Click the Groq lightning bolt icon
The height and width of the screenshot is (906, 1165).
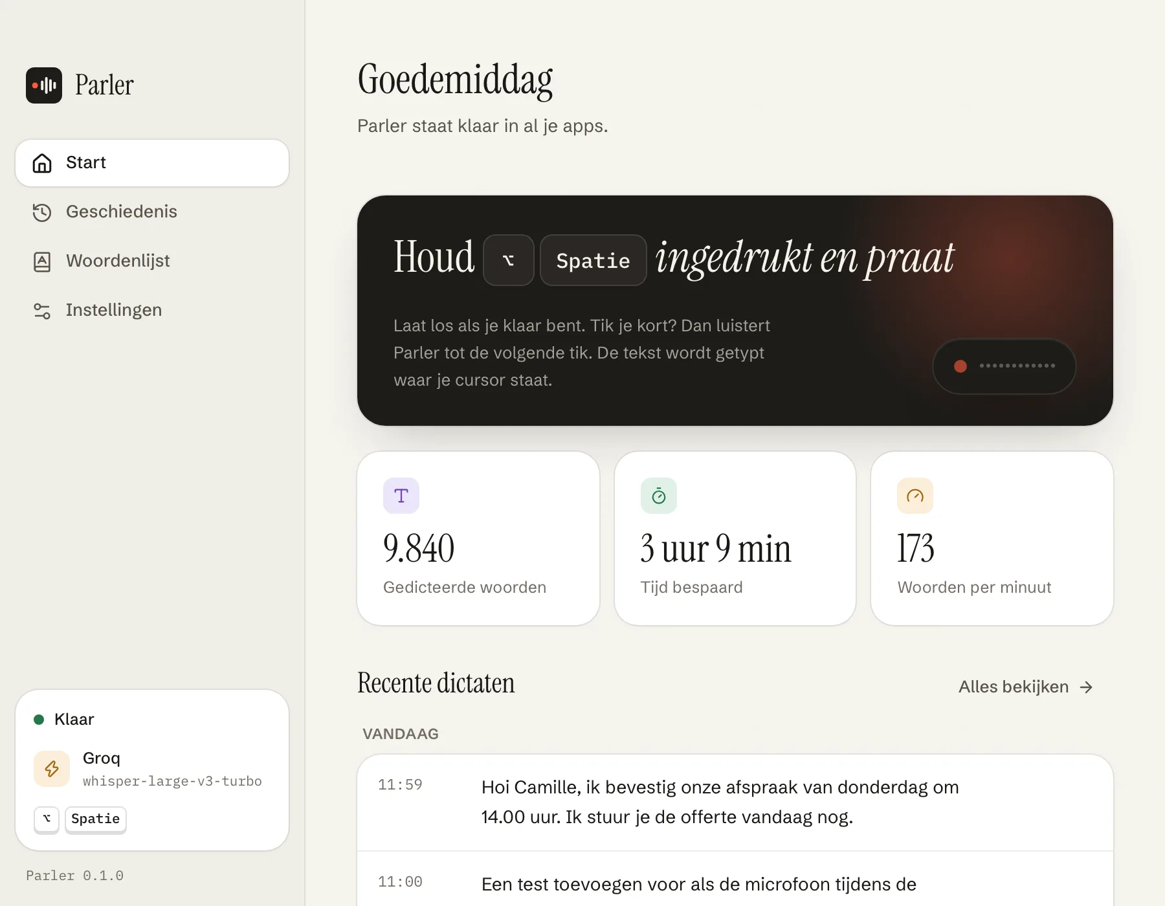(52, 769)
